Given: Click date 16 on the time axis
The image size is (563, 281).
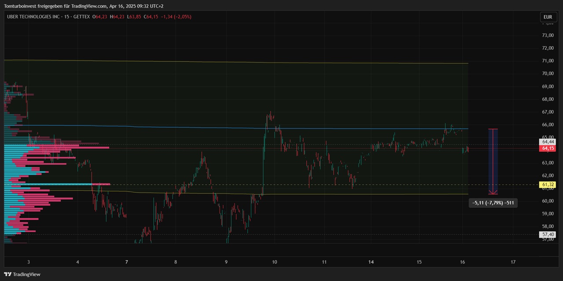Looking at the screenshot, I should [463, 262].
